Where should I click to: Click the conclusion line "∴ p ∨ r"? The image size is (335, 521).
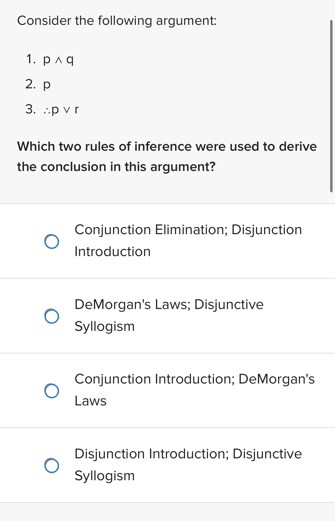click(60, 109)
